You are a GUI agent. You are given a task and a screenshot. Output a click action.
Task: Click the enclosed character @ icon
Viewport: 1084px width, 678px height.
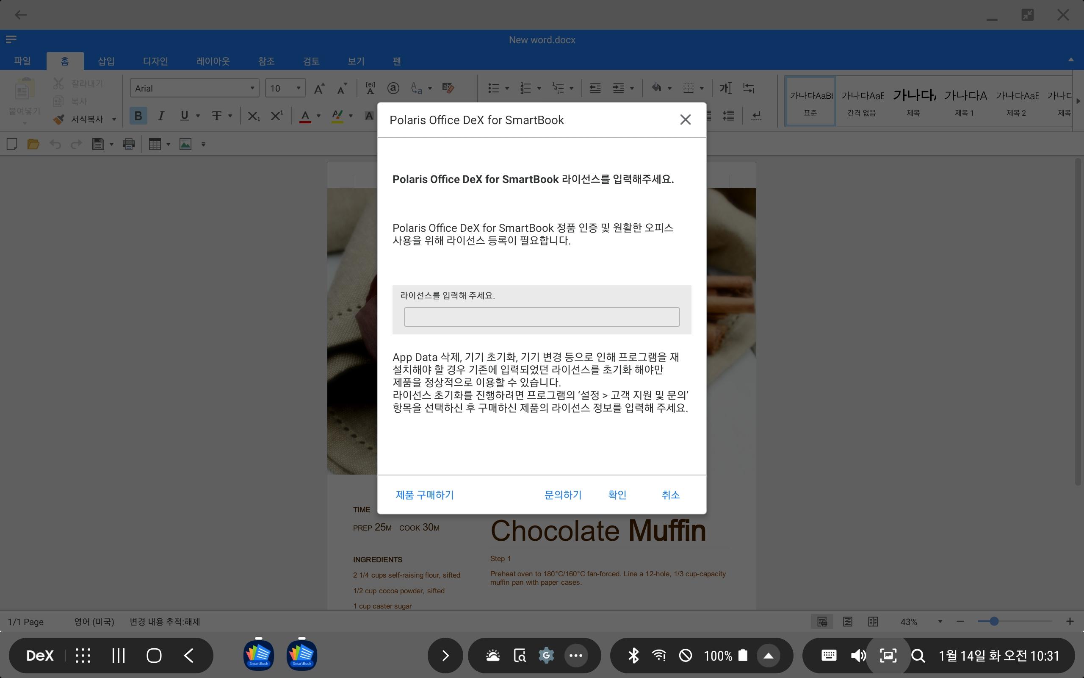tap(393, 88)
